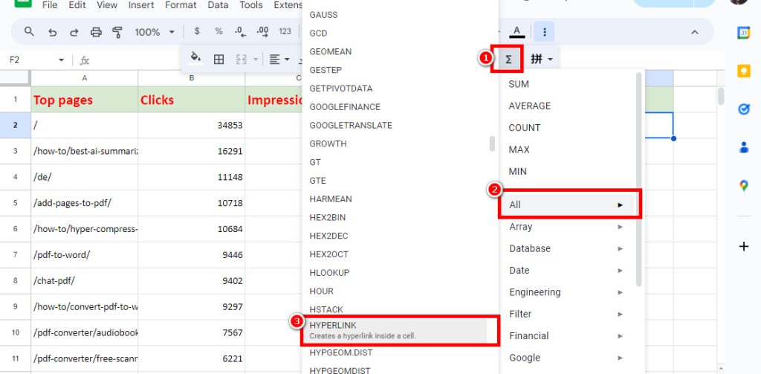The height and width of the screenshot is (374, 761).
Task: Open the name box dropdown arrow
Action: tap(61, 59)
